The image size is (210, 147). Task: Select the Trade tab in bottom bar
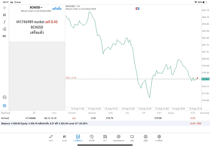(78, 137)
